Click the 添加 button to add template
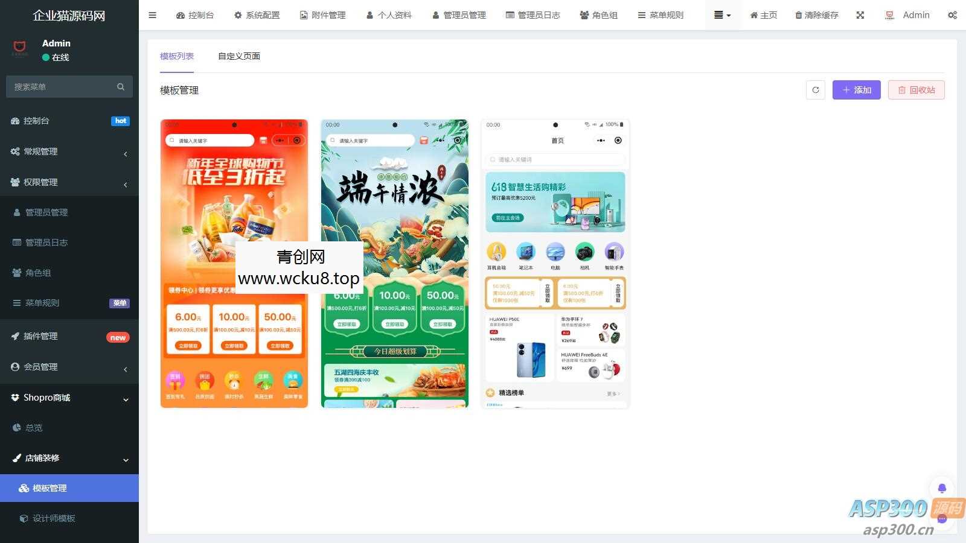 (x=856, y=89)
